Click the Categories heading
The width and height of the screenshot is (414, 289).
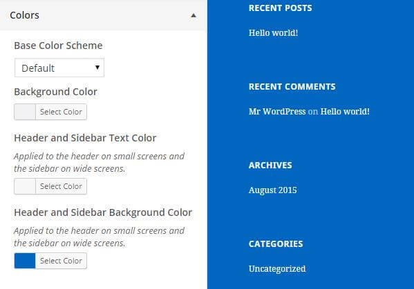tap(276, 243)
